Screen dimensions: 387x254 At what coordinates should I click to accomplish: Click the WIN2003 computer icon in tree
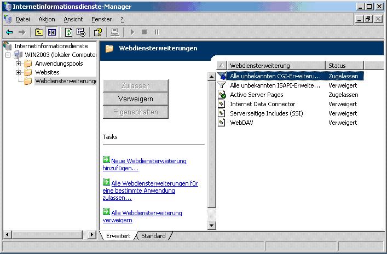(x=18, y=55)
